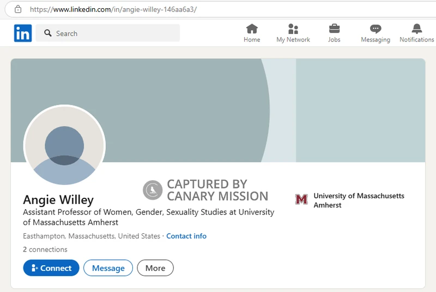
Task: Click the name Angie Willey
Action: 58,199
